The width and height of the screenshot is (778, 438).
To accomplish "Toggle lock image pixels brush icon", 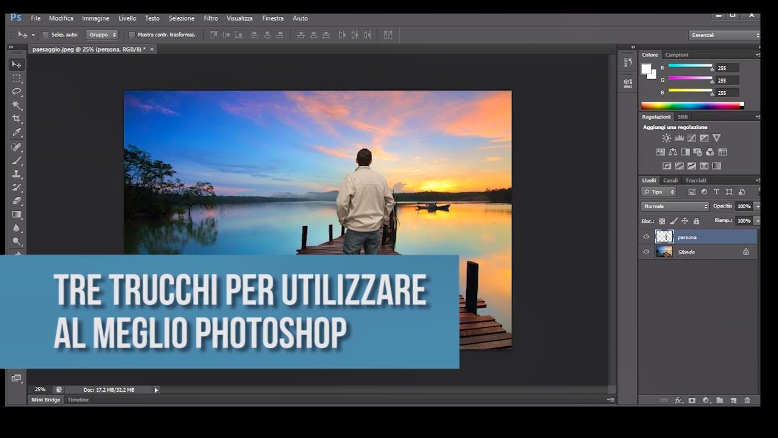I will [x=673, y=221].
